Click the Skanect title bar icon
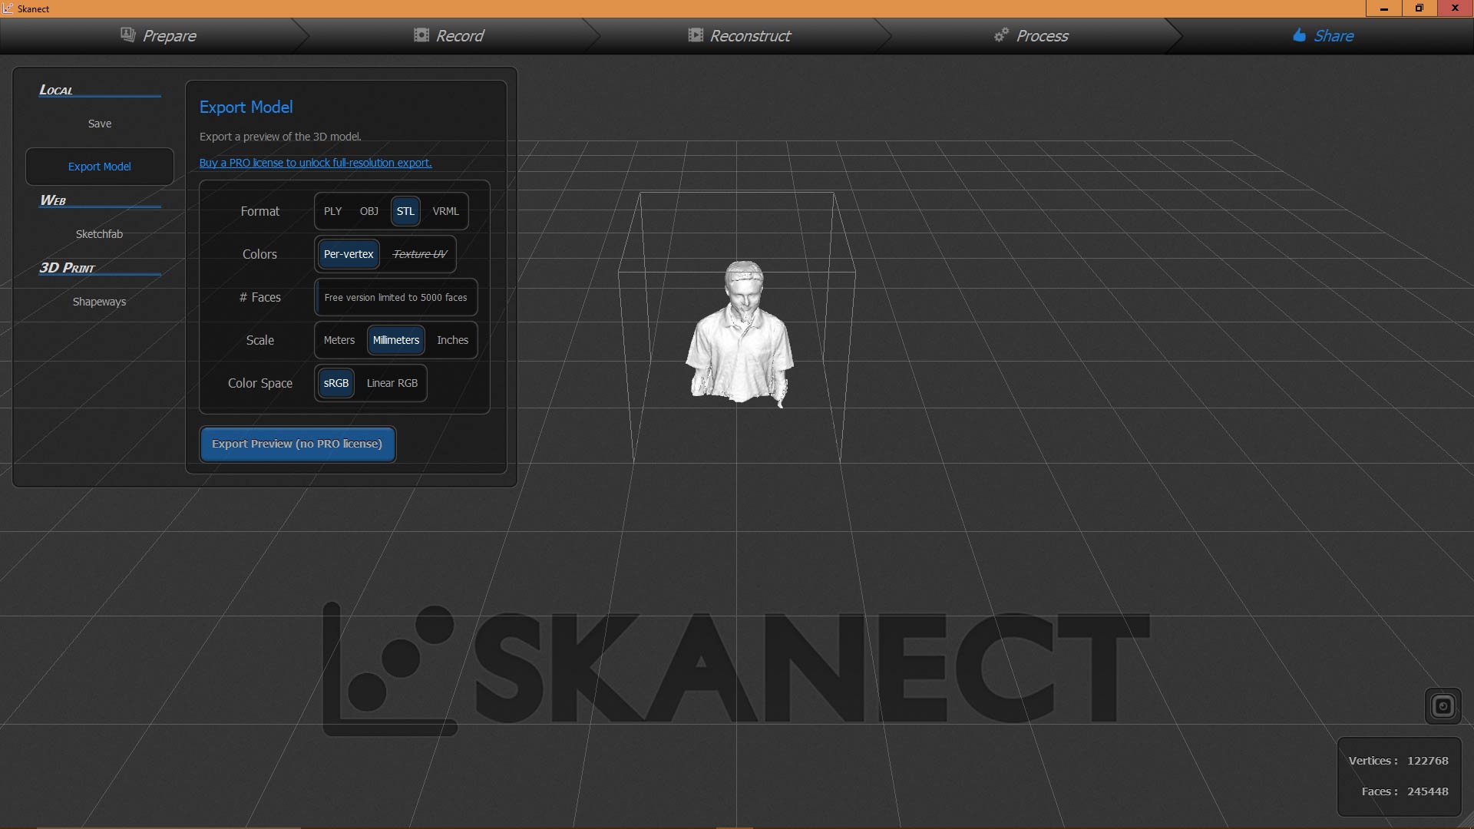 pos(8,8)
